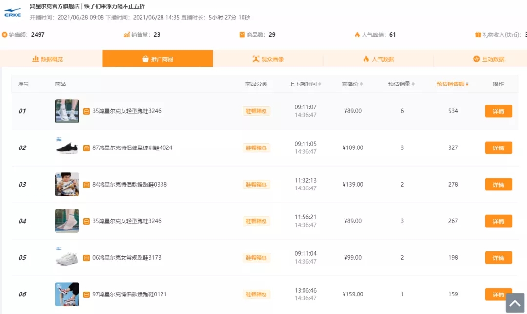Click the 销售额 coin icon
The width and height of the screenshot is (527, 314).
[x=5, y=35]
